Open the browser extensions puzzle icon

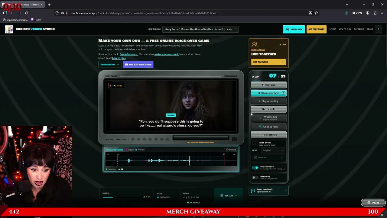pos(375,13)
